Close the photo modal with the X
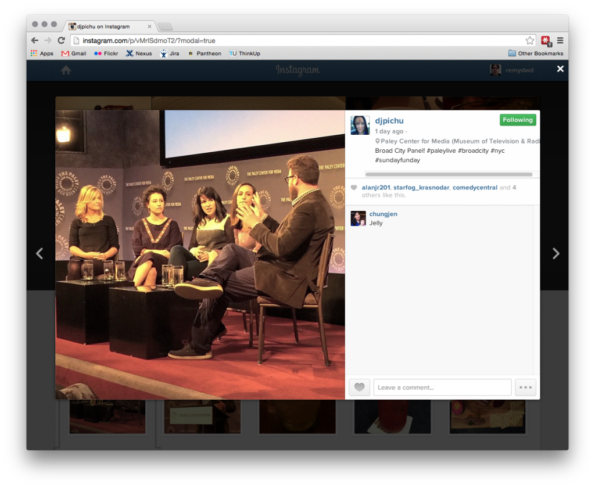 click(560, 69)
